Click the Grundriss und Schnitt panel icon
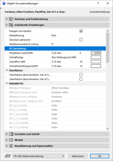Image resolution: width=113 pixels, height=161 pixels. 11,134
